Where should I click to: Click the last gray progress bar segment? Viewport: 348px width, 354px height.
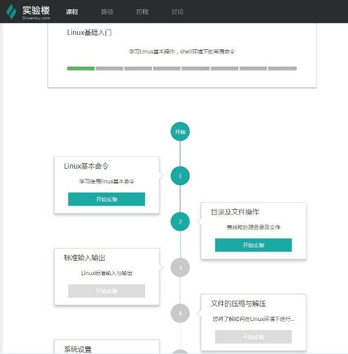[282, 68]
